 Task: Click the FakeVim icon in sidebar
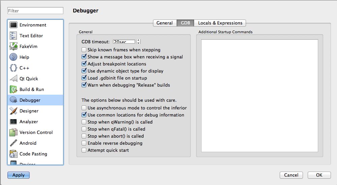[13, 46]
